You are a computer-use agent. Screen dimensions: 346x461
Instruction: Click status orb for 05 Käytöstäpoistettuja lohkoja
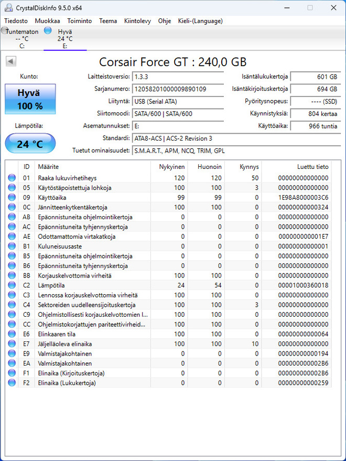coord(12,187)
